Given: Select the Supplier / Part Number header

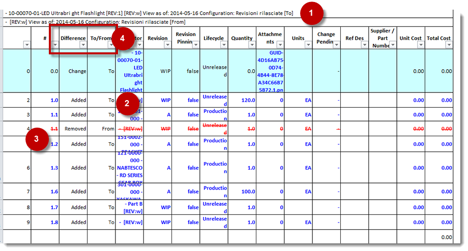Looking at the screenshot, I should click(383, 38).
